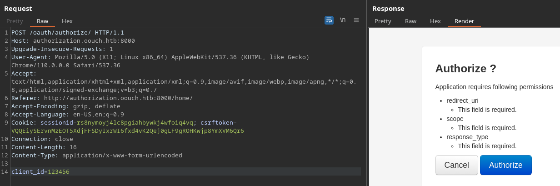Open the Request editor hamburger menu
This screenshot has height=186, width=560.
click(356, 20)
